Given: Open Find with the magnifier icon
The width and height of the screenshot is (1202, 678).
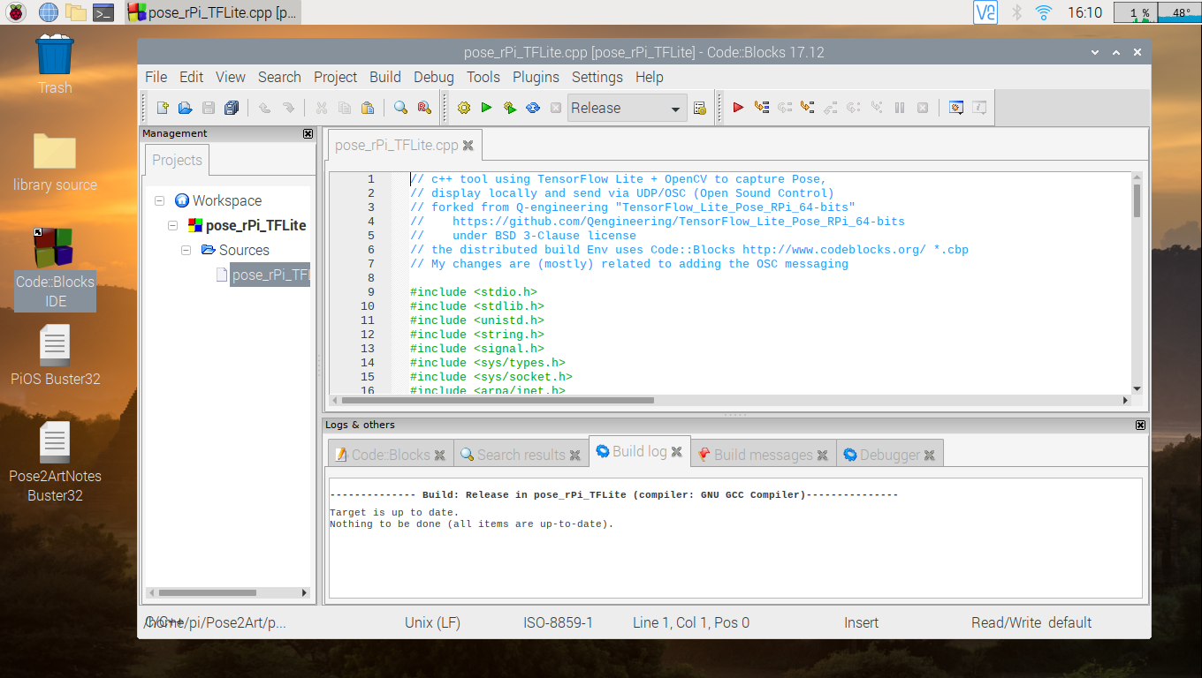Looking at the screenshot, I should 400,108.
